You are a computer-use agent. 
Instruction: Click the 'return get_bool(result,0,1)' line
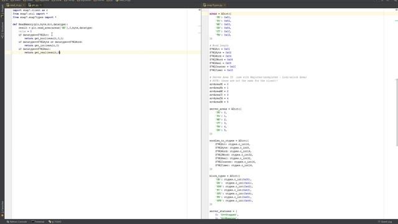44,39
